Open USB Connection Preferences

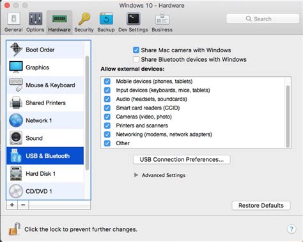pyautogui.click(x=182, y=159)
